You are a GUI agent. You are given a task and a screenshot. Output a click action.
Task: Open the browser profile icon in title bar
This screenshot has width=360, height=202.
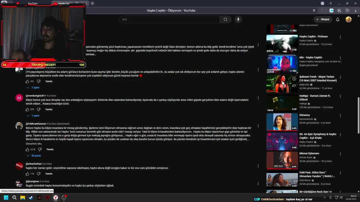click(x=322, y=3)
